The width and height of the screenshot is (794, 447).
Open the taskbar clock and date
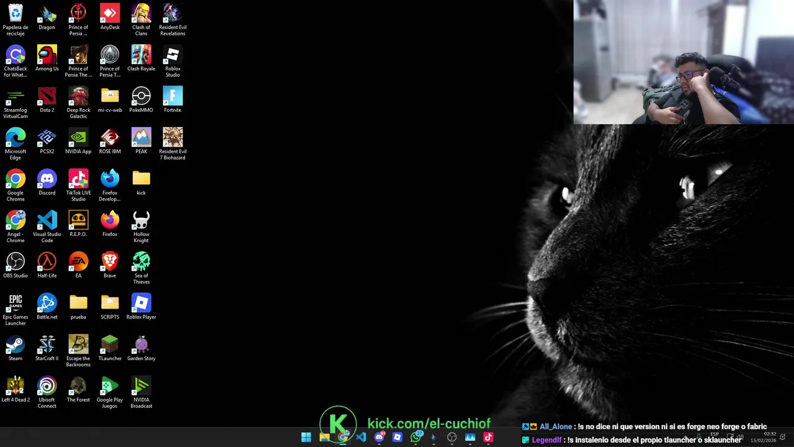pos(763,437)
